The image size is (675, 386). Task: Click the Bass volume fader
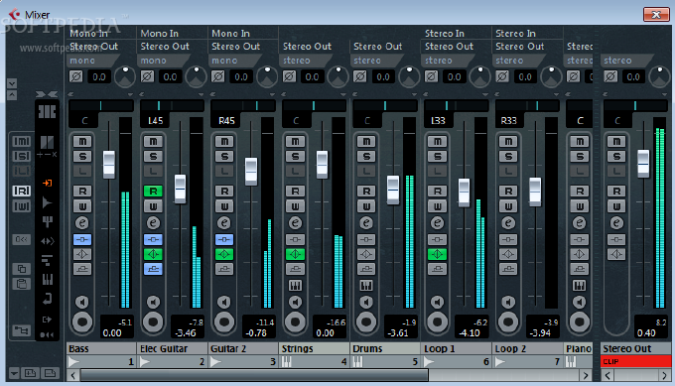(109, 165)
